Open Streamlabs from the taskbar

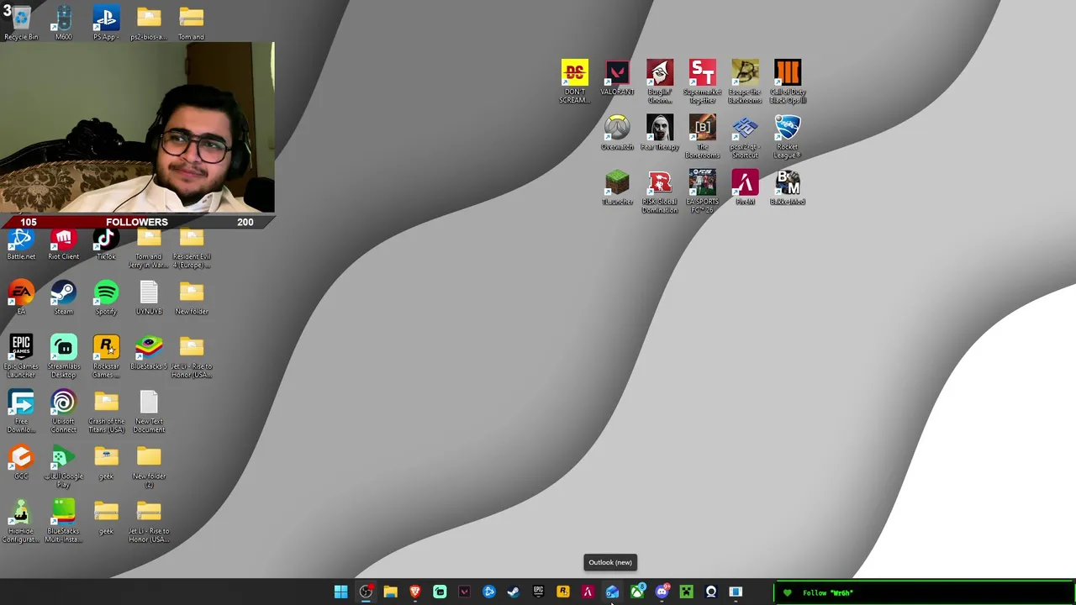(440, 592)
